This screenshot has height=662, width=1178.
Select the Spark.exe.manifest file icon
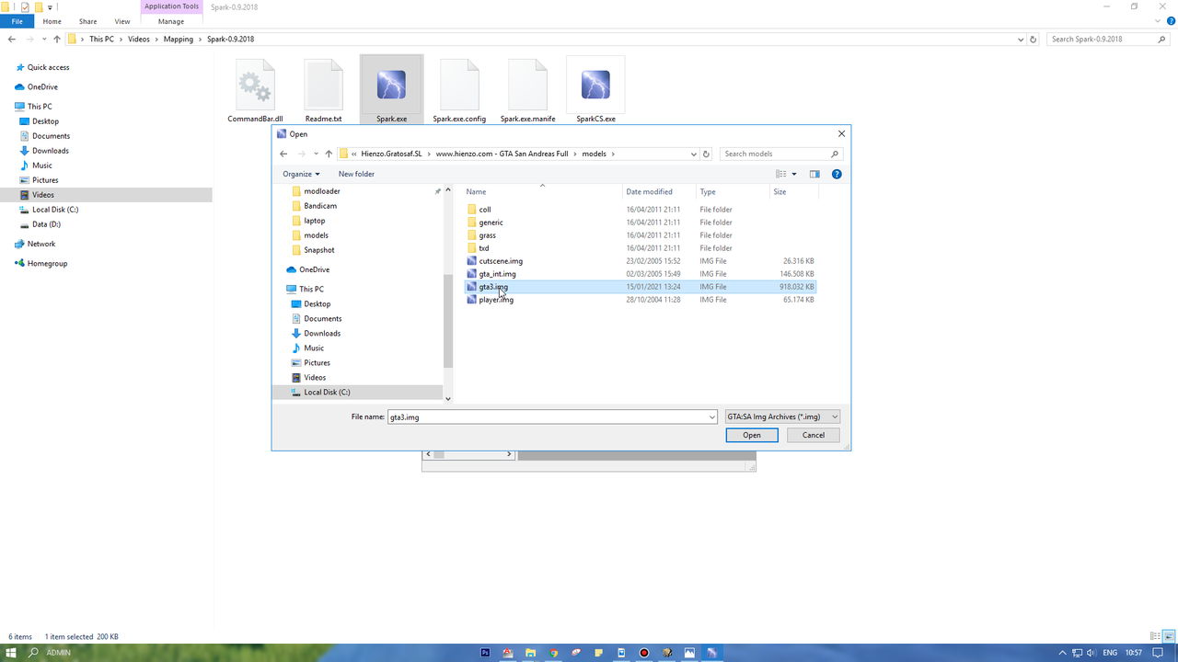coord(527,85)
